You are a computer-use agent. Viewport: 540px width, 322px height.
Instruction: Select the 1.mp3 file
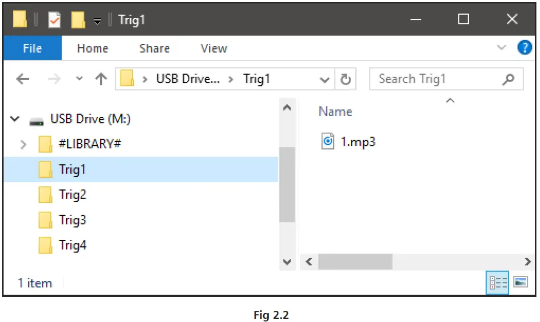click(x=358, y=142)
